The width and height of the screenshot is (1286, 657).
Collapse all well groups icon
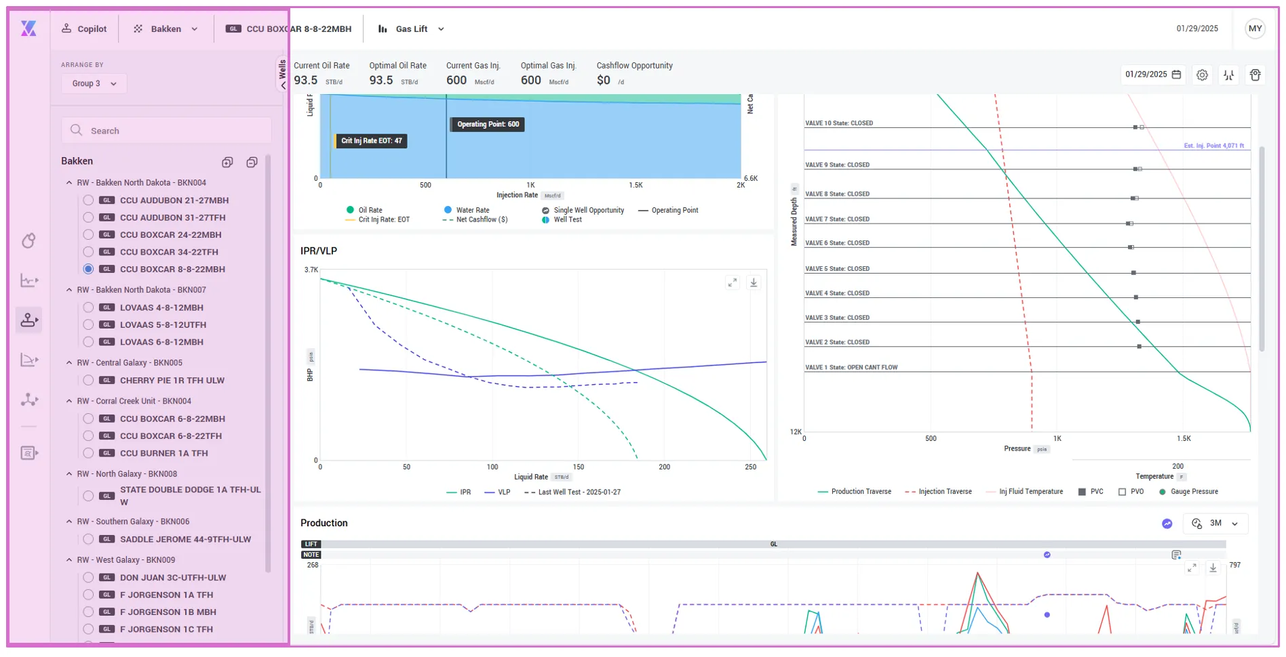coord(252,162)
